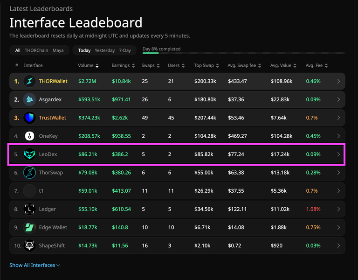The width and height of the screenshot is (358, 280).
Task: Click Edge Wallet volume $18.77k
Action: click(x=88, y=227)
